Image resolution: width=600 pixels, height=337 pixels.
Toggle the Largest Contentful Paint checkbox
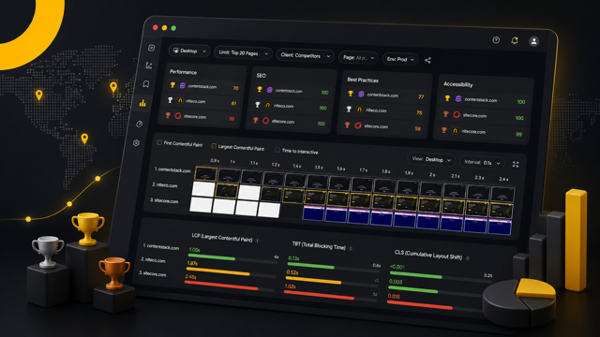[x=214, y=146]
